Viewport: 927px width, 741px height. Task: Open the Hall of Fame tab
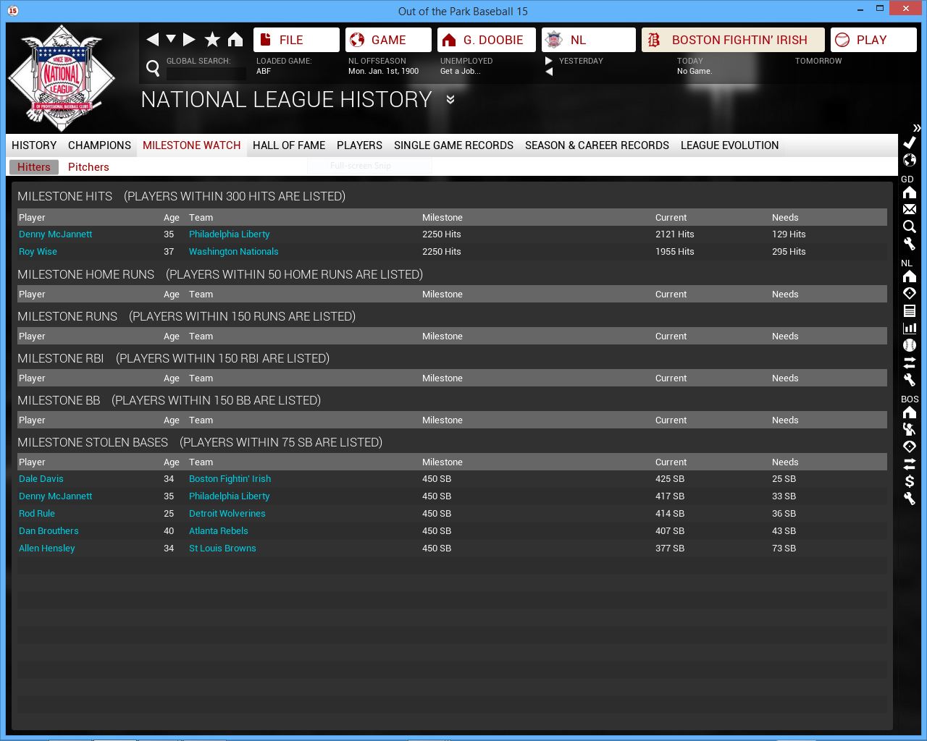(x=288, y=145)
